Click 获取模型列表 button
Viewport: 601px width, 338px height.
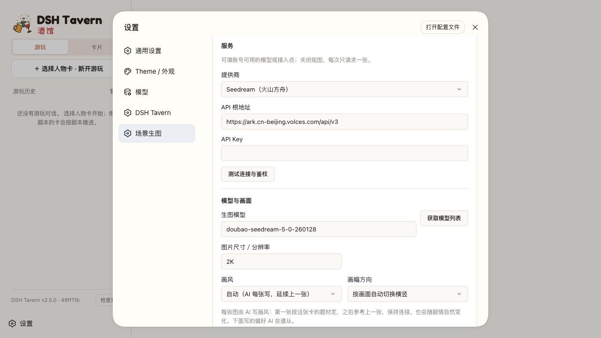[444, 218]
